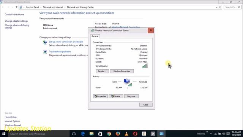This screenshot has width=243, height=137.
Task: Expand the recent locations arrow
Action: coord(13,7)
